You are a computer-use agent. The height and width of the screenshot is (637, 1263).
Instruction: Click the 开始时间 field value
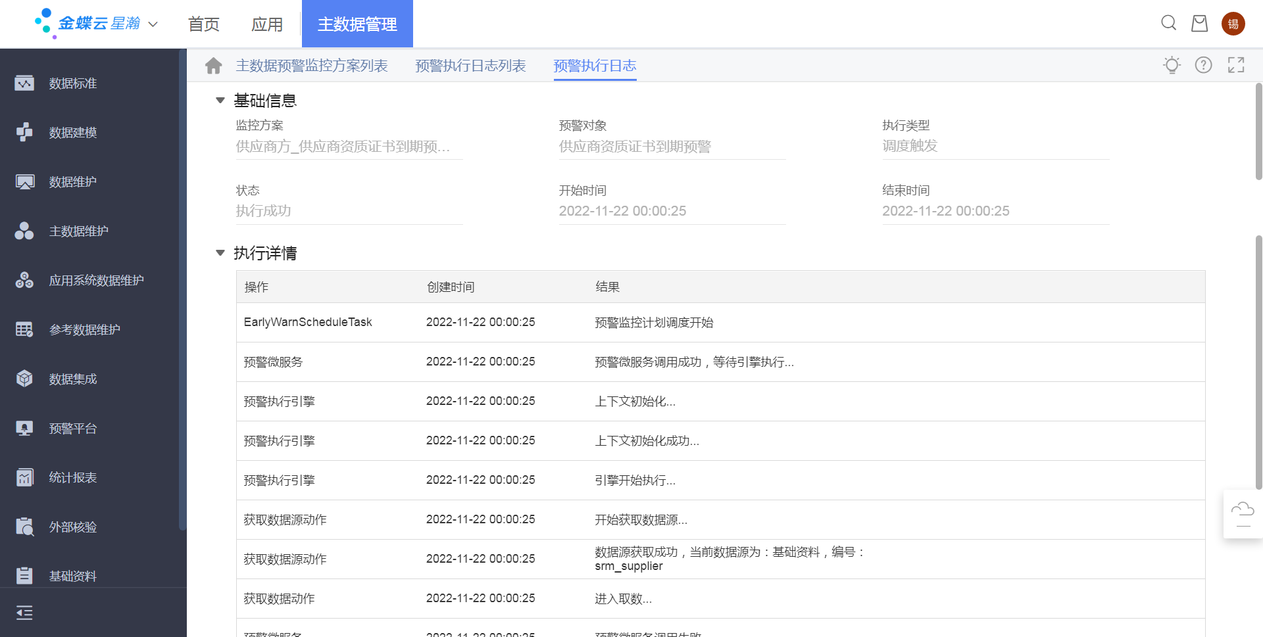pyautogui.click(x=672, y=211)
